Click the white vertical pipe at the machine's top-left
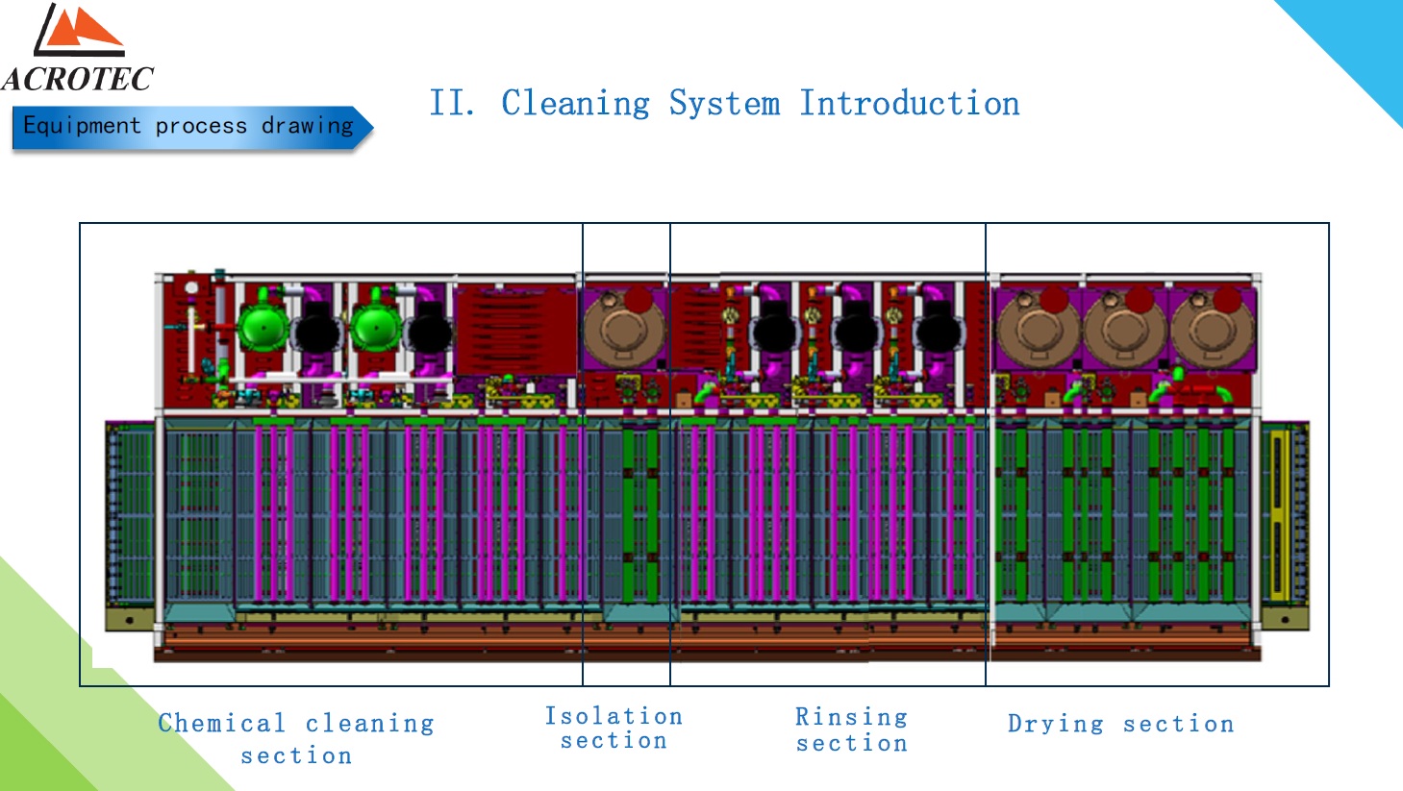This screenshot has height=791, width=1403. (192, 332)
